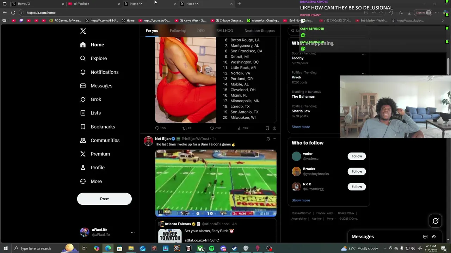Expand the Messages drawer
Viewport: 451px width, 253px height.
point(434,237)
